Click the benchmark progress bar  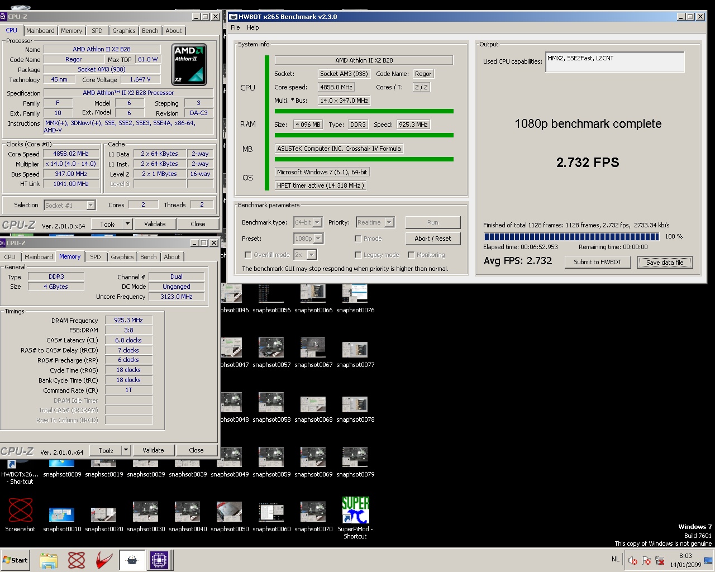tap(571, 236)
